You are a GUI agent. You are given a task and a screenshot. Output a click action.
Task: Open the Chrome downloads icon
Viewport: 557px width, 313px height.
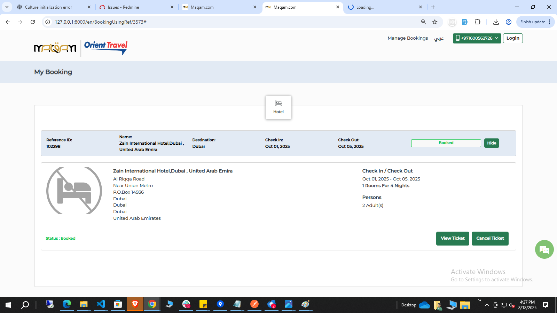coord(496,22)
